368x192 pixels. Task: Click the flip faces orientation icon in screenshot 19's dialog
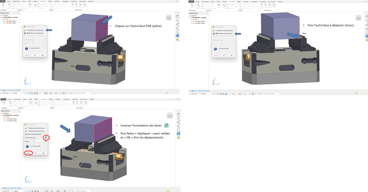point(46,138)
